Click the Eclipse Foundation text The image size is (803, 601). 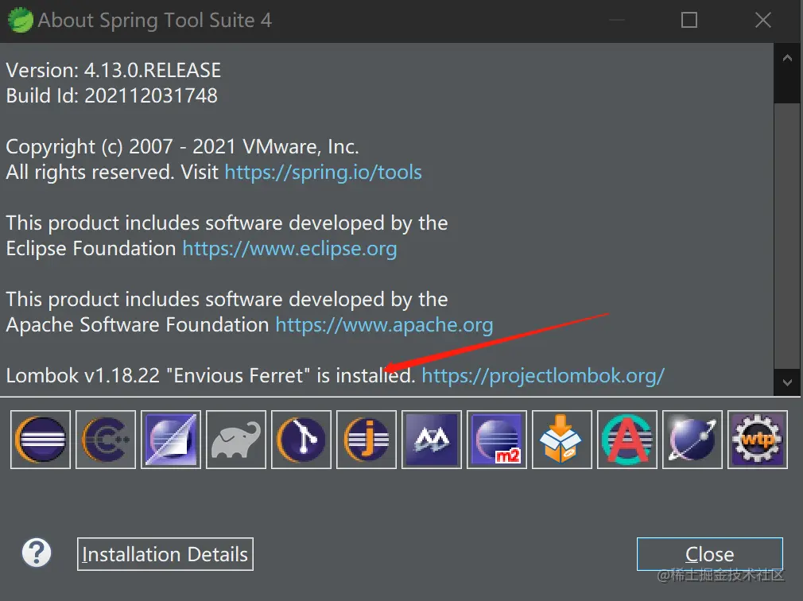pos(91,249)
